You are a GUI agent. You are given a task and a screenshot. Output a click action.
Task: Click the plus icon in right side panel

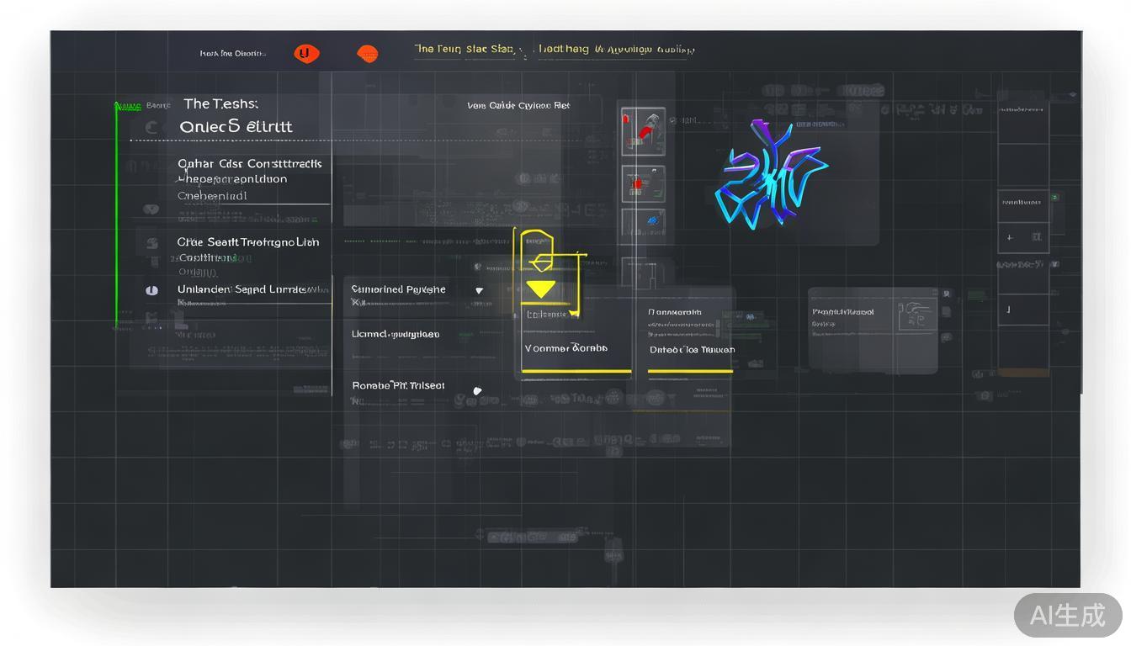[x=1010, y=238]
